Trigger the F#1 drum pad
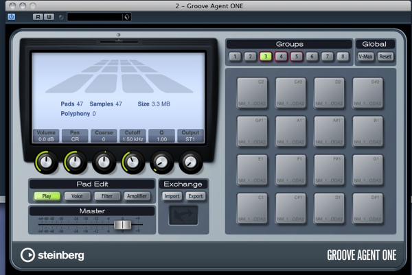This screenshot has width=412, height=275. tap(329, 170)
